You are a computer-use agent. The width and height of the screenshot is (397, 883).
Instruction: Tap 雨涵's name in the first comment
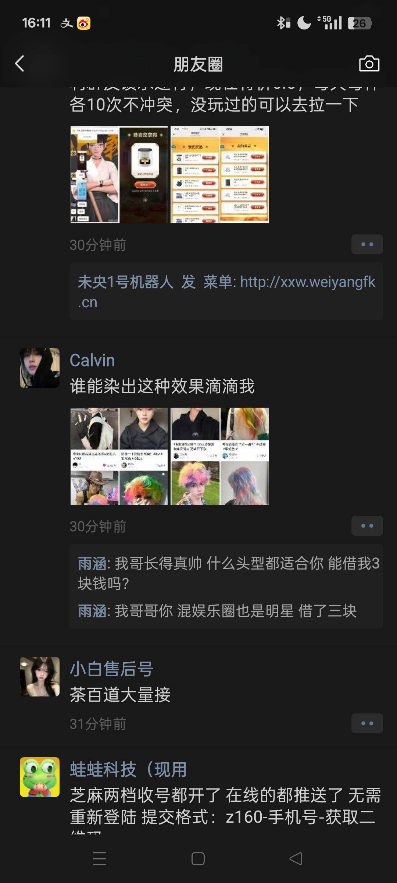click(x=92, y=563)
